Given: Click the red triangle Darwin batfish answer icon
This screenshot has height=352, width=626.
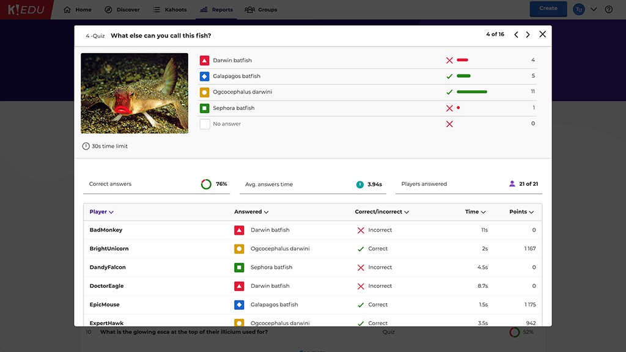Looking at the screenshot, I should pyautogui.click(x=205, y=61).
